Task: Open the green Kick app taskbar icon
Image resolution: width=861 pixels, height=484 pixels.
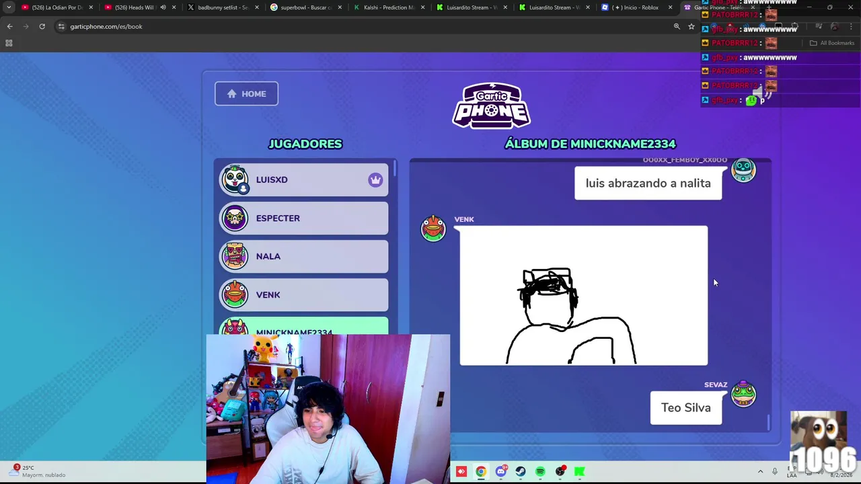Action: [579, 472]
